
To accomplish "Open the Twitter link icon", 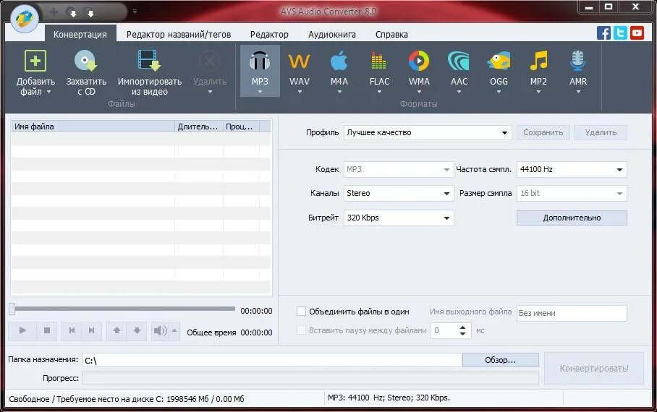I will click(x=620, y=33).
